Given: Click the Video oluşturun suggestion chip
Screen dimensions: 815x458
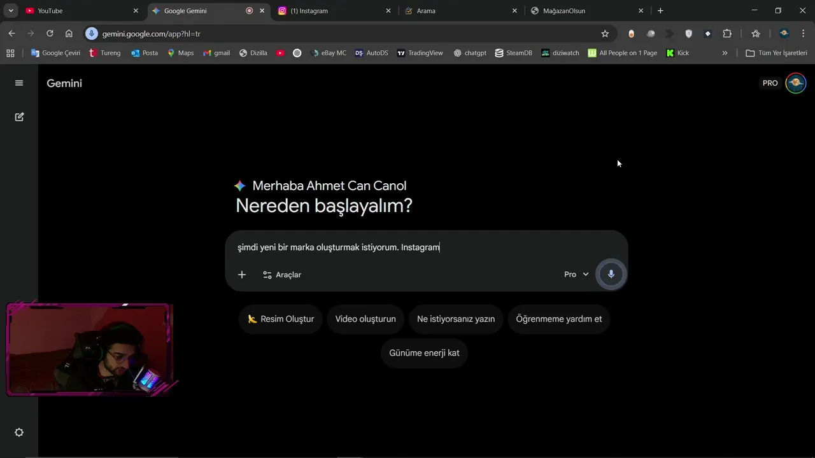Looking at the screenshot, I should click(365, 319).
